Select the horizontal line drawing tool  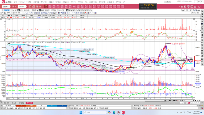33,13
